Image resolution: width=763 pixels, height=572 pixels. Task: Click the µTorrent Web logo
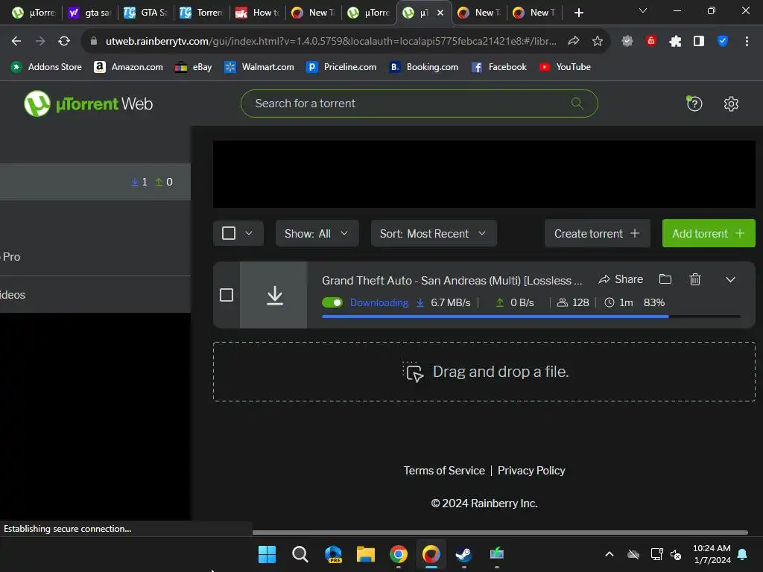point(88,104)
